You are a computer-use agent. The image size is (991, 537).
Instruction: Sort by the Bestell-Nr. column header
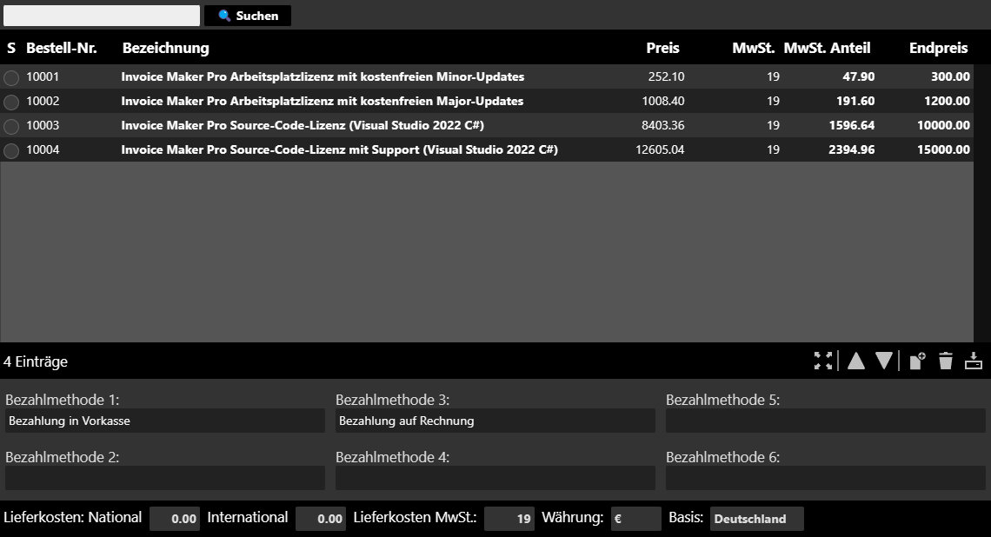click(x=62, y=48)
